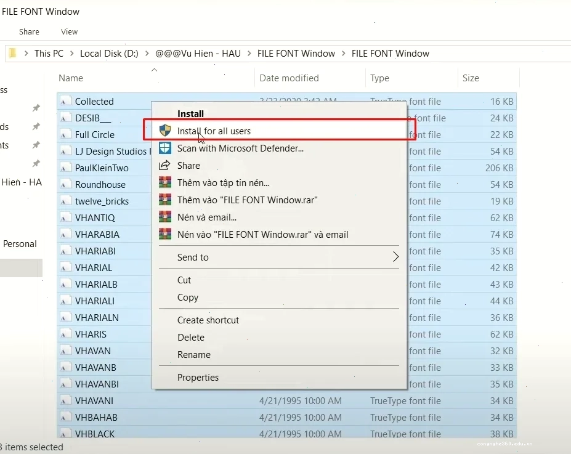This screenshot has width=571, height=454.
Task: Click WinRAR icon beside Thêm vào tập tin nén
Action: [x=165, y=182]
